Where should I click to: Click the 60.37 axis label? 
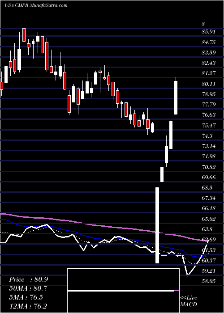209,261
